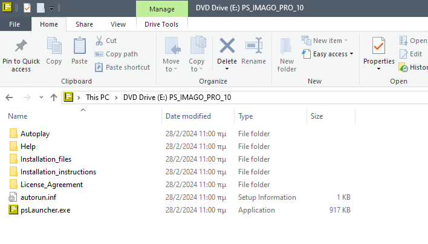The height and width of the screenshot is (244, 428).
Task: Click This PC in address breadcrumb
Action: 97,97
